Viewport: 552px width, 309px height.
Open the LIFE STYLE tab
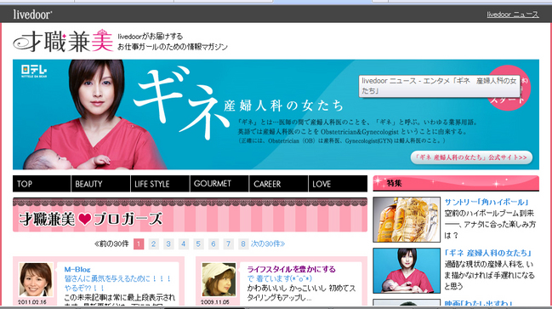[160, 184]
